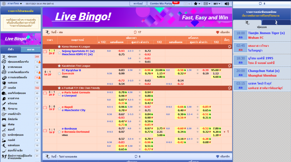Expand the MY odds type dropdown
The height and width of the screenshot is (162, 291).
217,4
